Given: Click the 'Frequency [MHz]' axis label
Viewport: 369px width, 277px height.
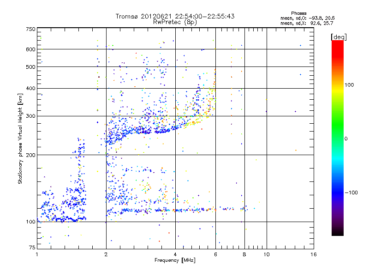Looking at the screenshot, I should pos(175,260).
